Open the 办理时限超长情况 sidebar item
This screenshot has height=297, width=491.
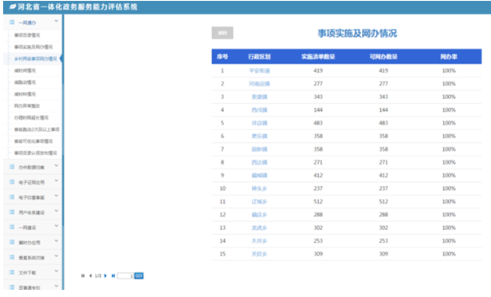click(x=31, y=117)
